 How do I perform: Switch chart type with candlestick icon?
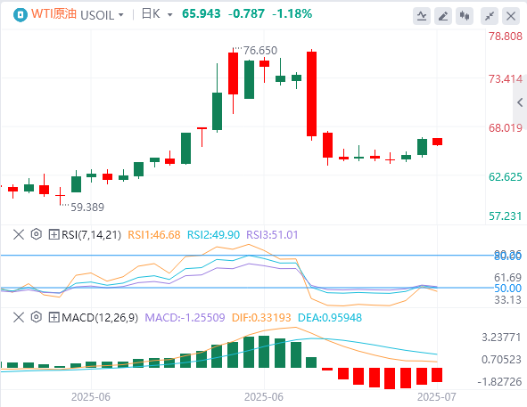pos(465,16)
